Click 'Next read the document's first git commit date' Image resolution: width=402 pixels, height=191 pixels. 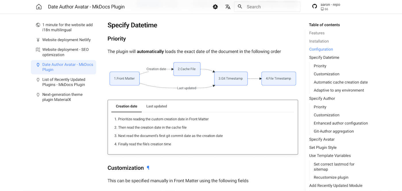(170, 136)
